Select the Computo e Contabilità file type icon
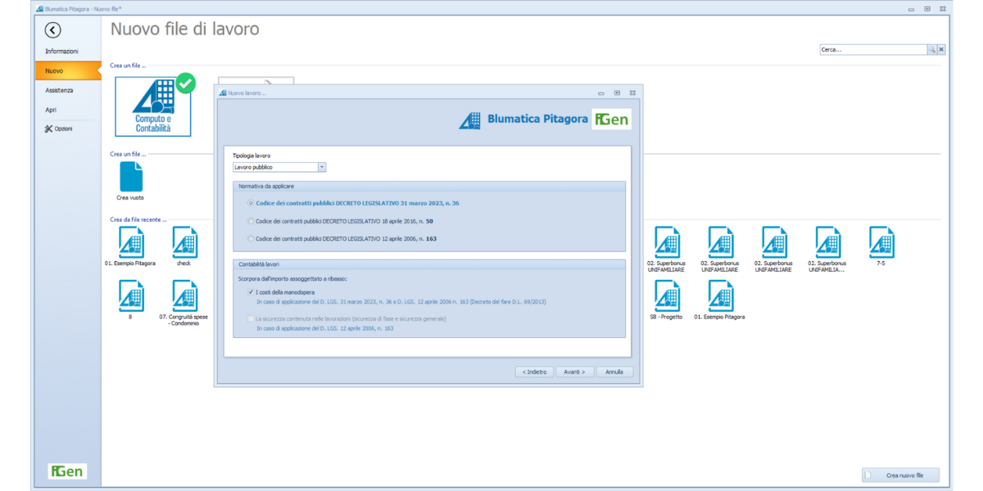This screenshot has height=491, width=983. (153, 106)
